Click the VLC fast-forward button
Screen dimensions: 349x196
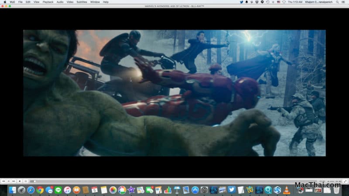(x=14, y=181)
